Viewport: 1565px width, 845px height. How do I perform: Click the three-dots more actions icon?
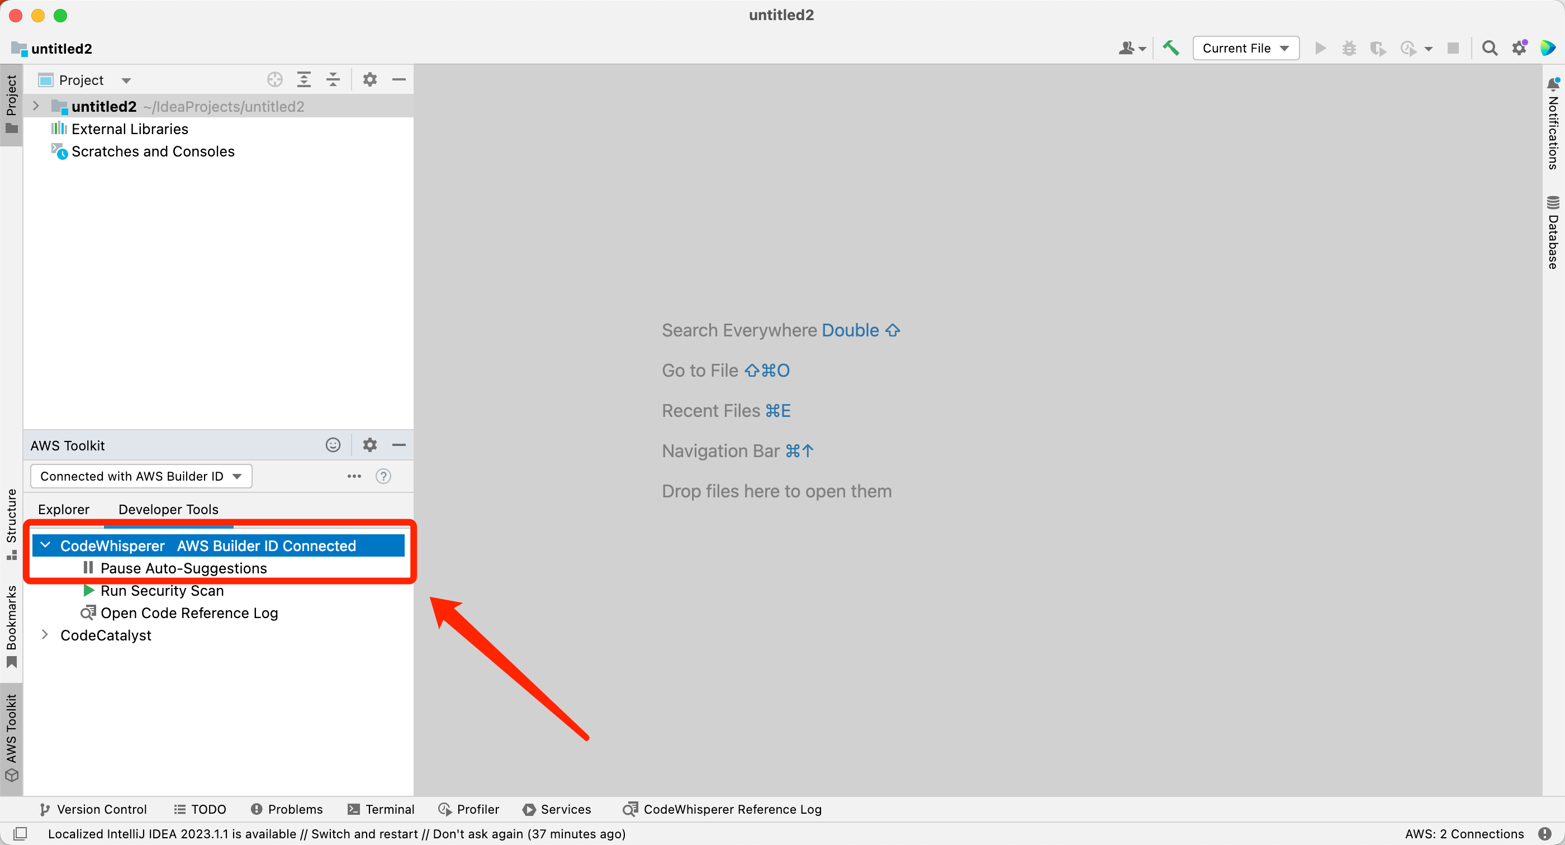click(354, 476)
